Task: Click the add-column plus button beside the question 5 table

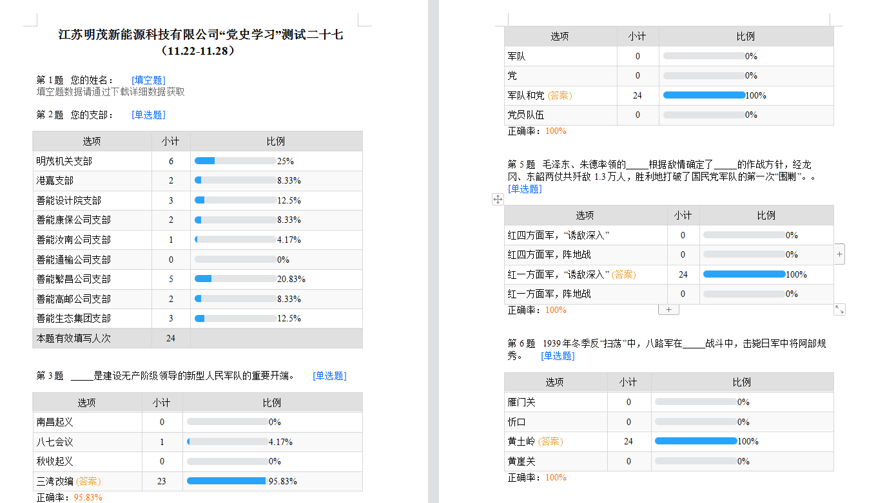Action: click(839, 254)
